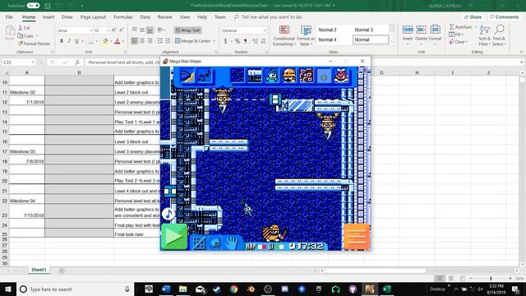Toggle Bold formatting in Excel
526x296 pixels.
[62, 41]
